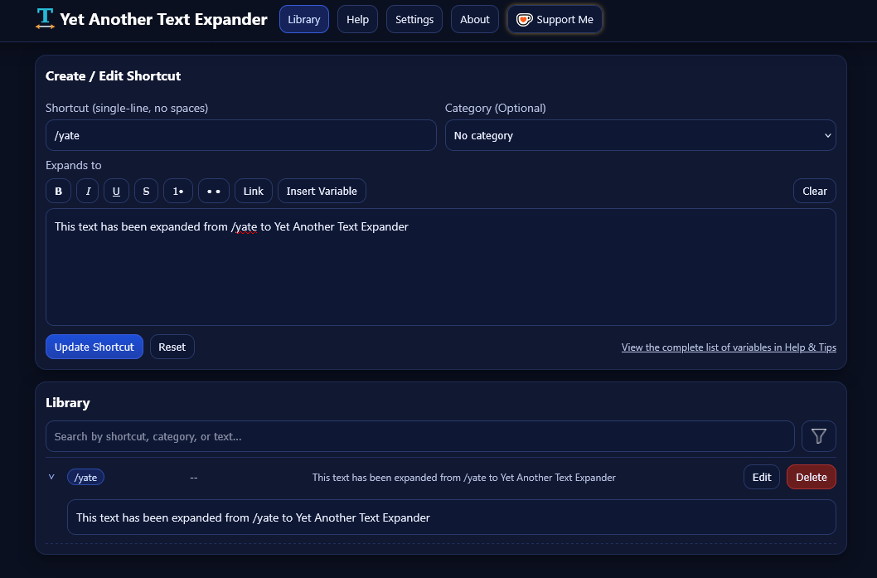This screenshot has height=578, width=877.
Task: Click Insert Variable button
Action: 322,191
